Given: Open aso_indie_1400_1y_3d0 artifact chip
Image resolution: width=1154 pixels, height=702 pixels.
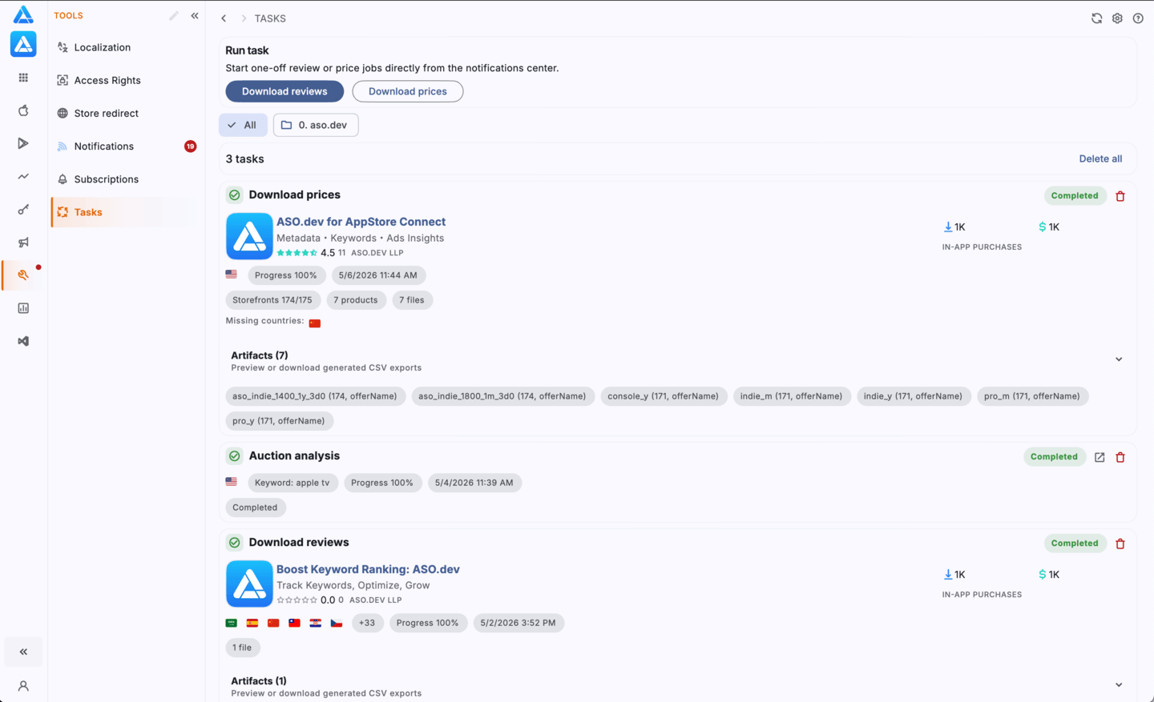Looking at the screenshot, I should click(x=315, y=396).
